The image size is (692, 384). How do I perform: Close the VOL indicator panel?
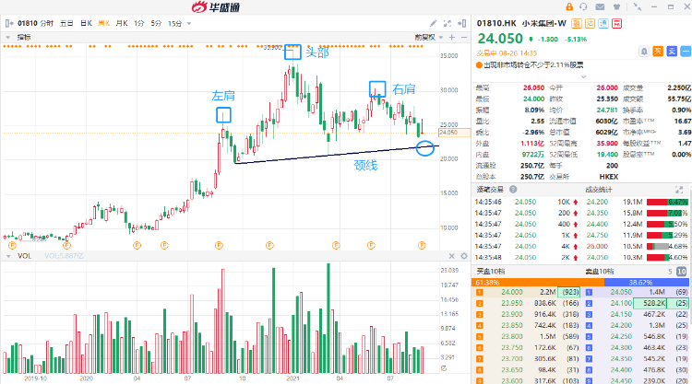point(451,256)
